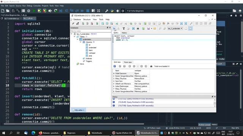Collapse the les_7_onderdelen database node
Screen dimensions: 243x136
72,34
